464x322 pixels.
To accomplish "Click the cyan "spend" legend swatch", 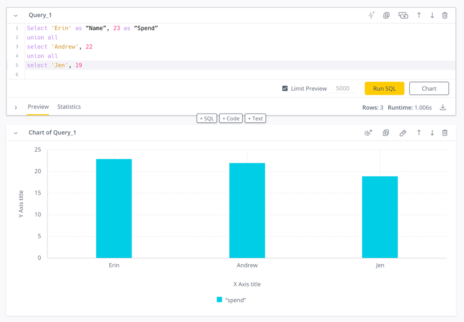I will 219,300.
